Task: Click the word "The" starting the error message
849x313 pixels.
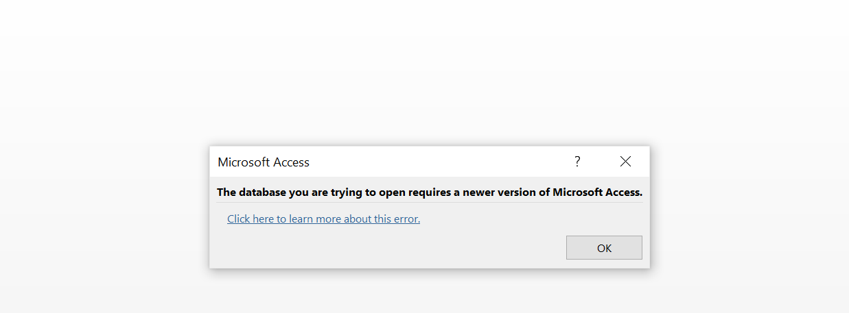Action: click(226, 192)
